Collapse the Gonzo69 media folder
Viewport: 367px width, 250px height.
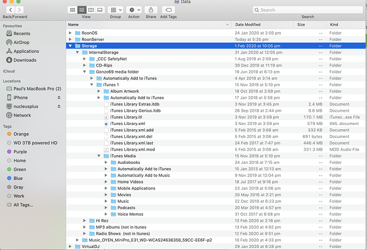tap(85, 72)
